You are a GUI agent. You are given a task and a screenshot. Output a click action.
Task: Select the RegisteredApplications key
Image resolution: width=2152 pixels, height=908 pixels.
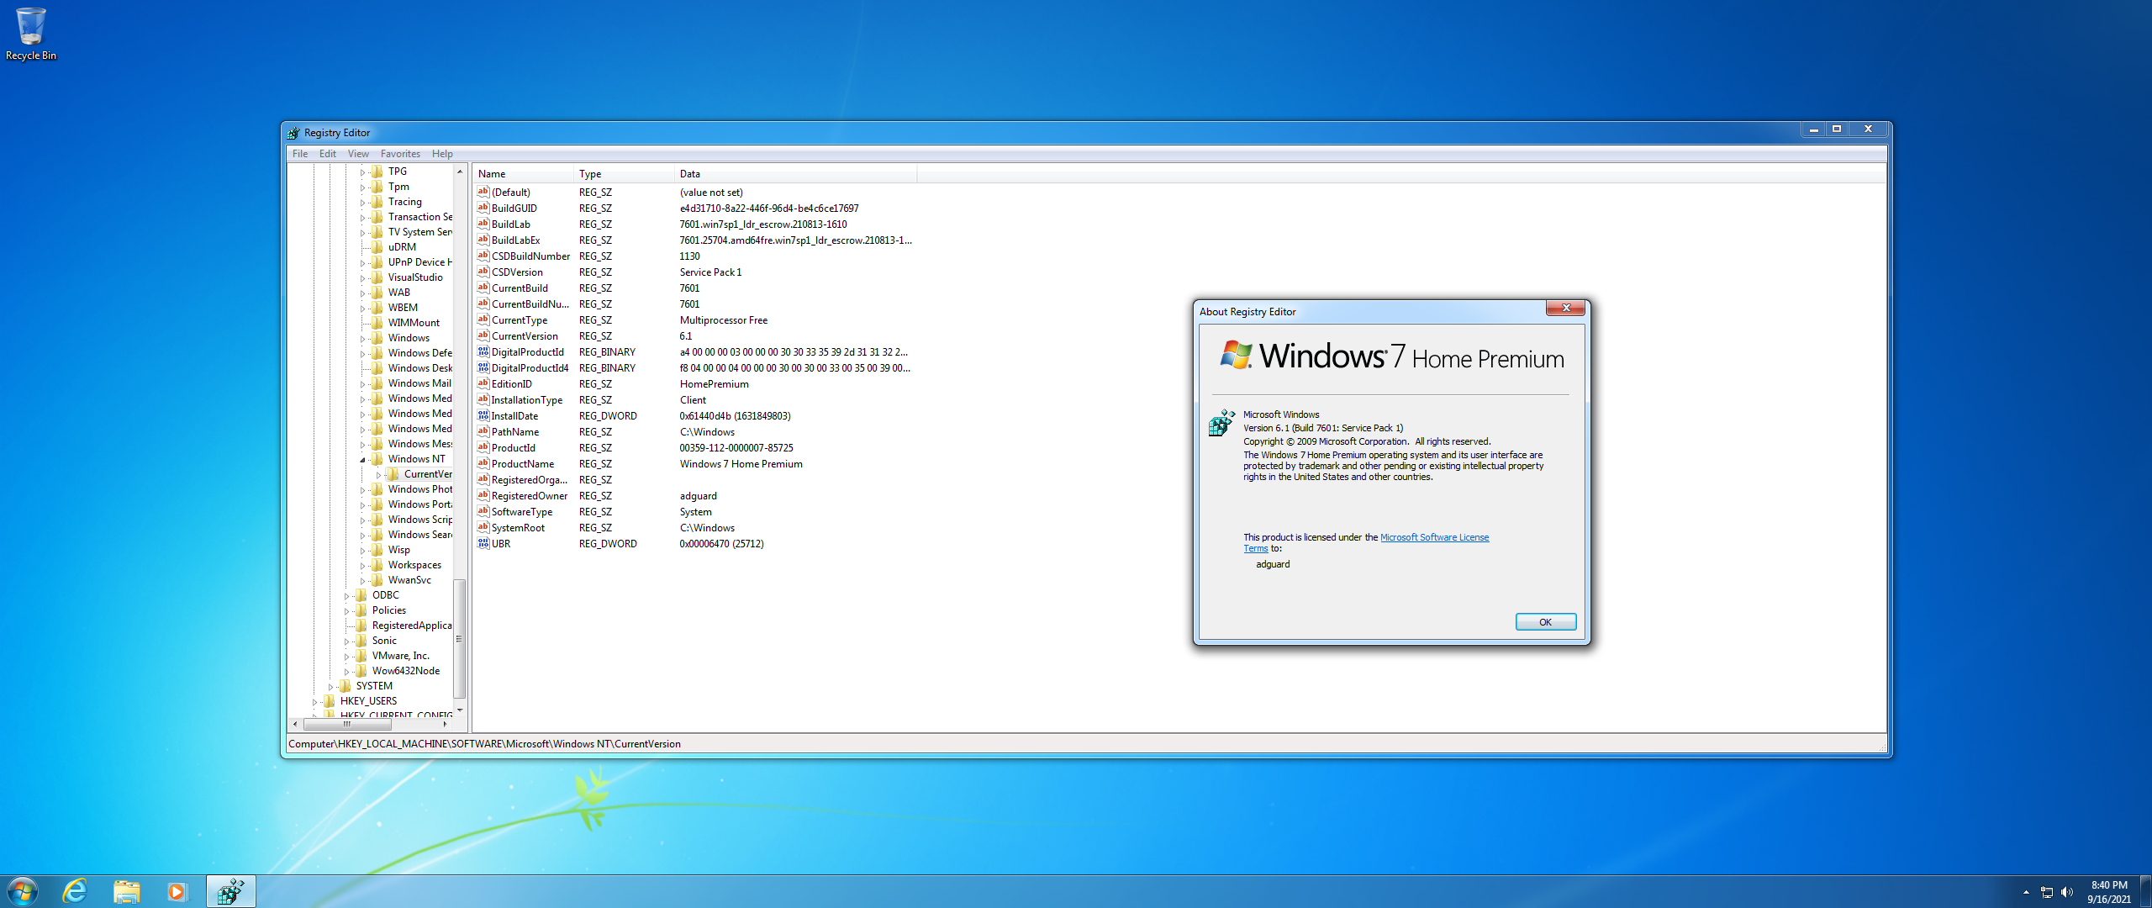[x=411, y=626]
